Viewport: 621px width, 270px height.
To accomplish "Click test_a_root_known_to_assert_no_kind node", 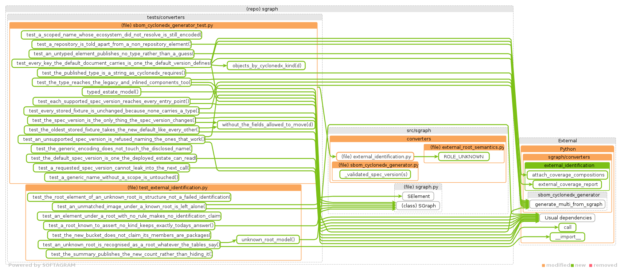I will [x=129, y=225].
